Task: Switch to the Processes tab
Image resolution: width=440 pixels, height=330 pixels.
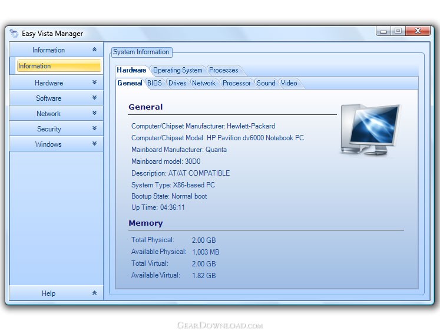Action: [224, 70]
